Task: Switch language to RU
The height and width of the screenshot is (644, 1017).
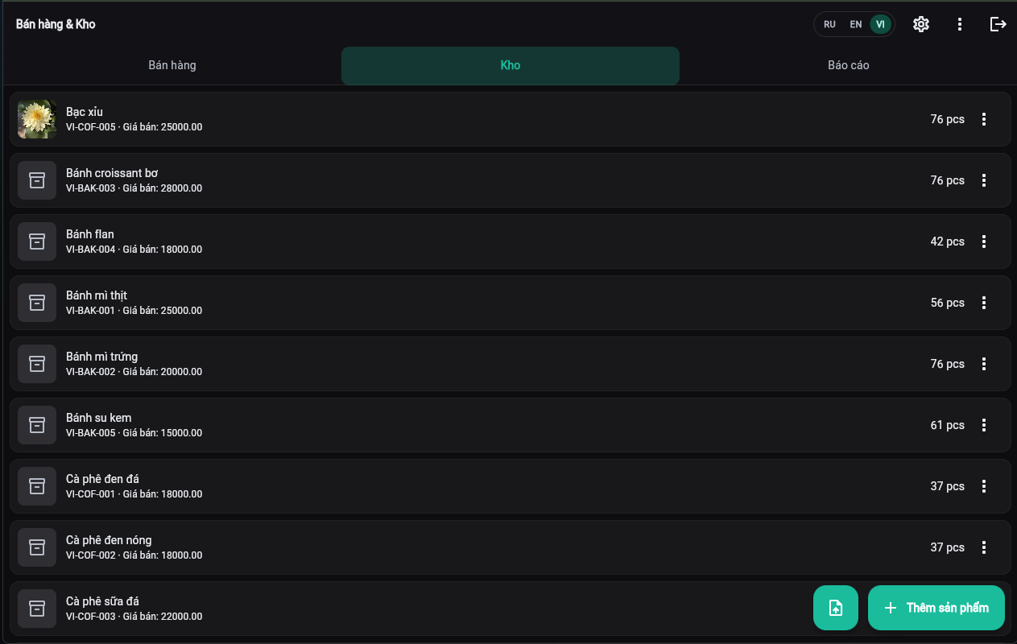Action: tap(829, 24)
